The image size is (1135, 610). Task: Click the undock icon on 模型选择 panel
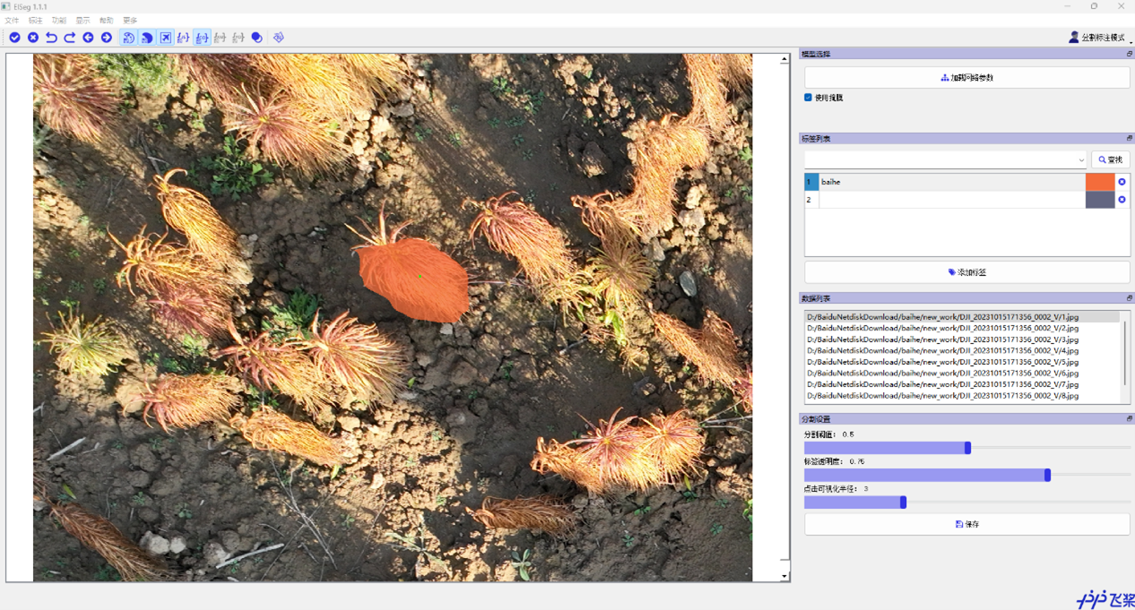click(1128, 53)
